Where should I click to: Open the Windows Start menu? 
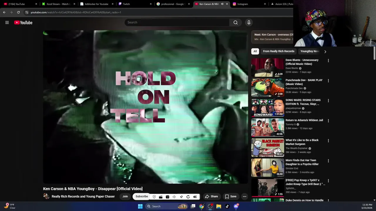[140, 206]
